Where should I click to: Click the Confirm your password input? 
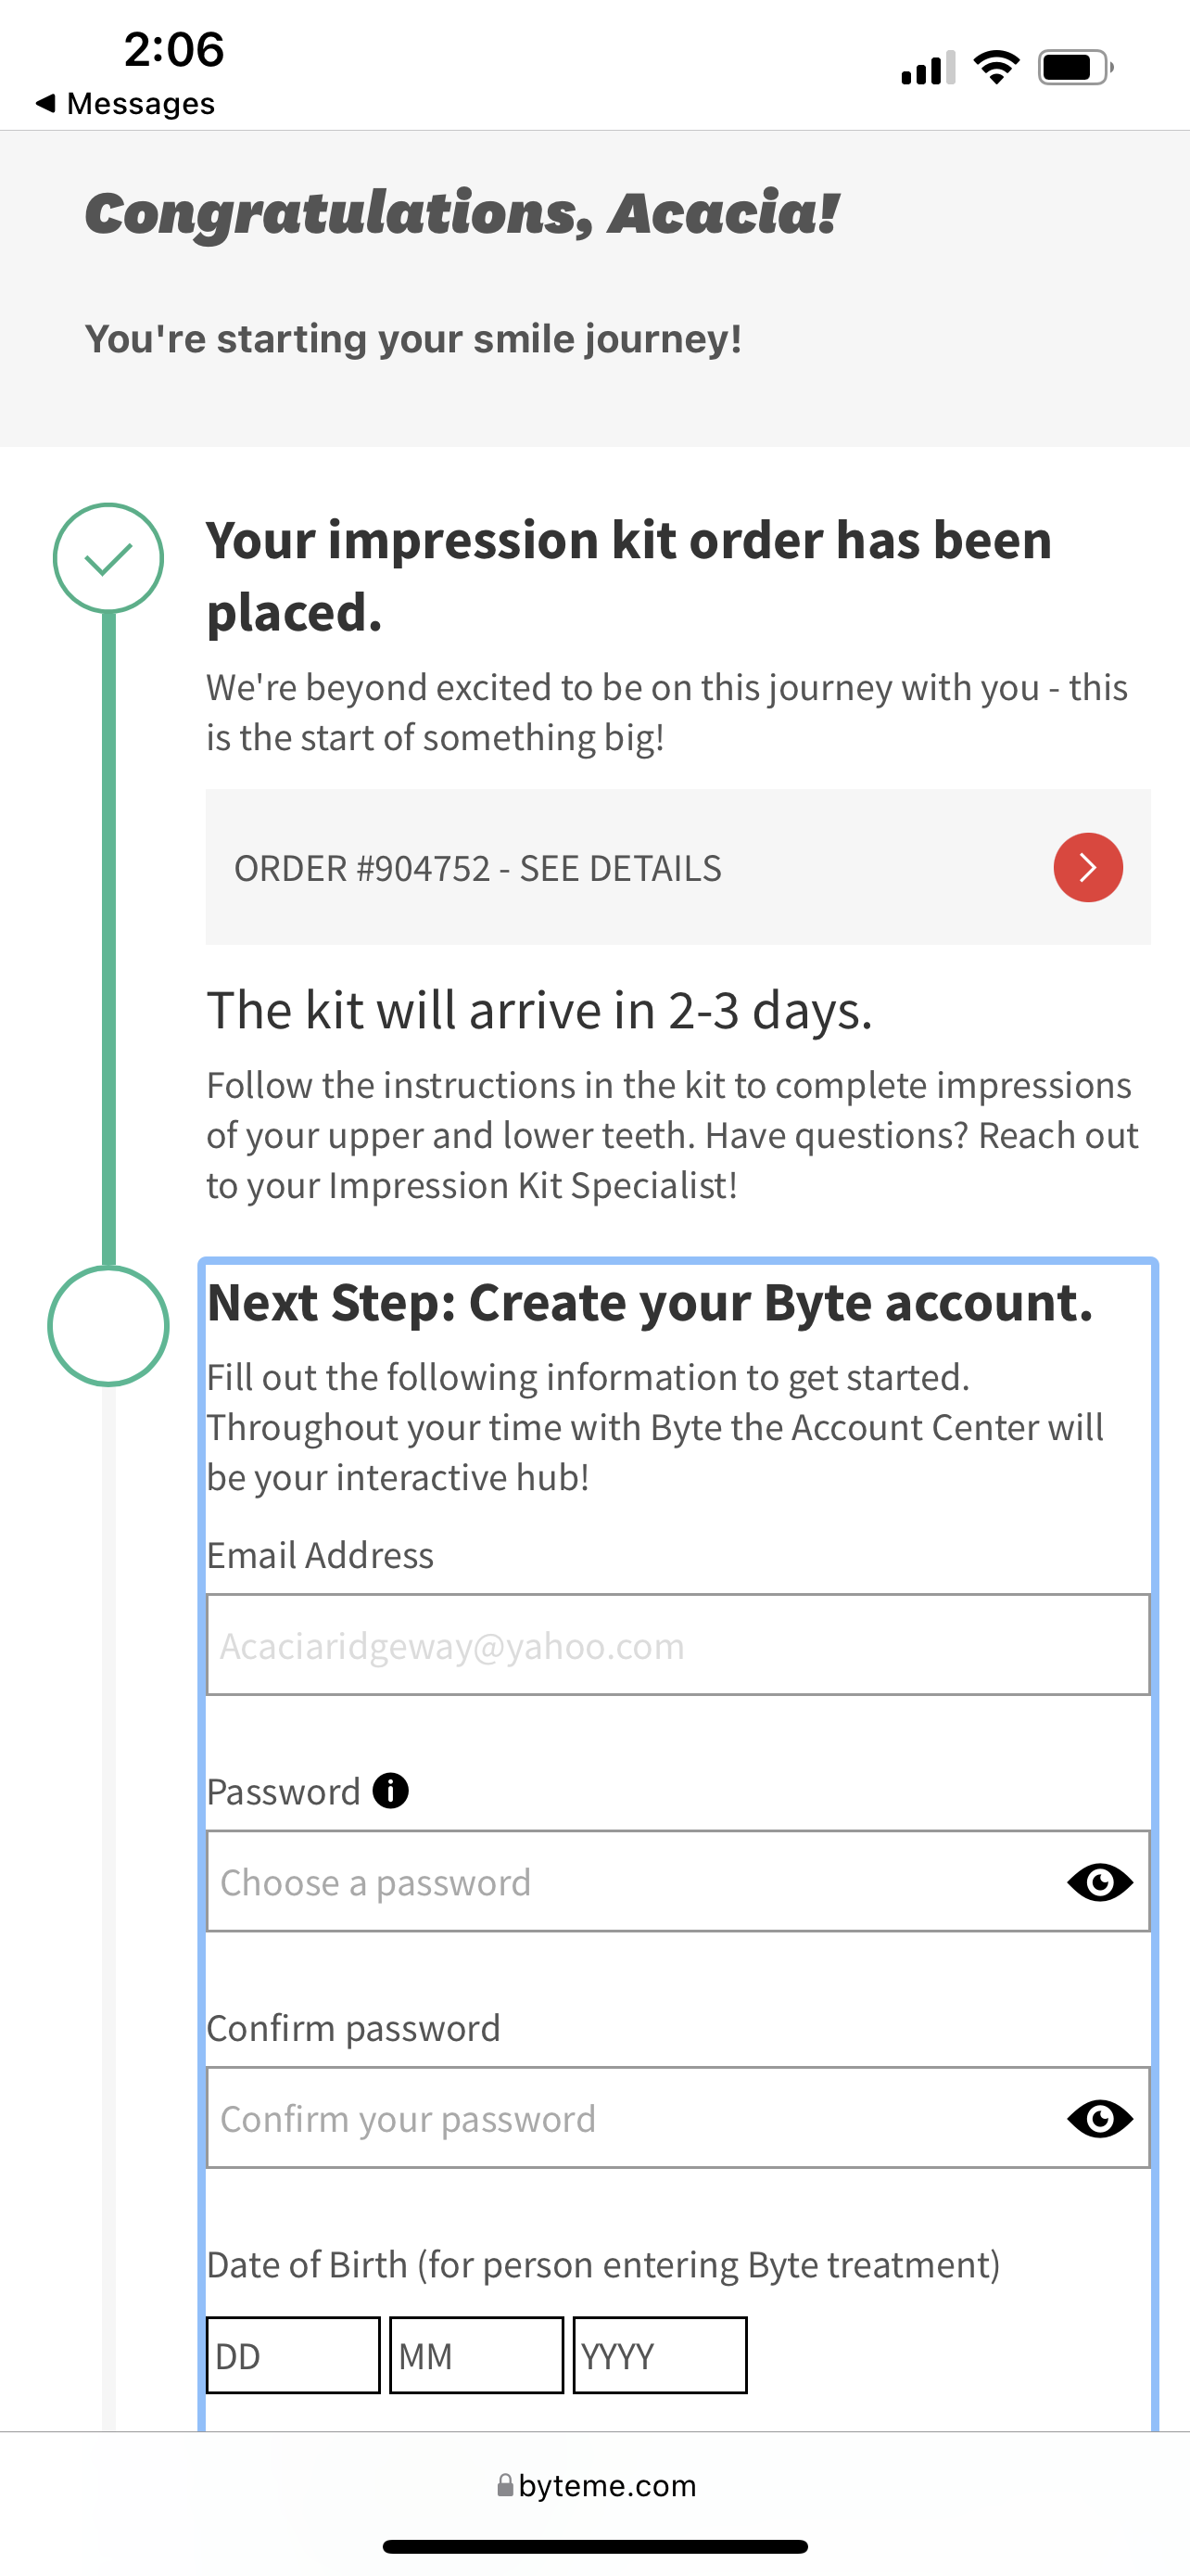coord(629,2118)
